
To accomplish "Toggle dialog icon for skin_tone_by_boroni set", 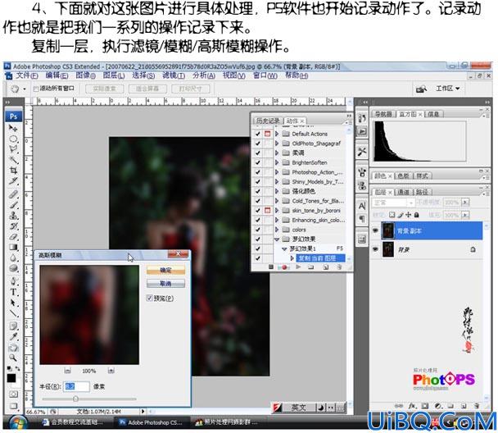I will pos(267,211).
